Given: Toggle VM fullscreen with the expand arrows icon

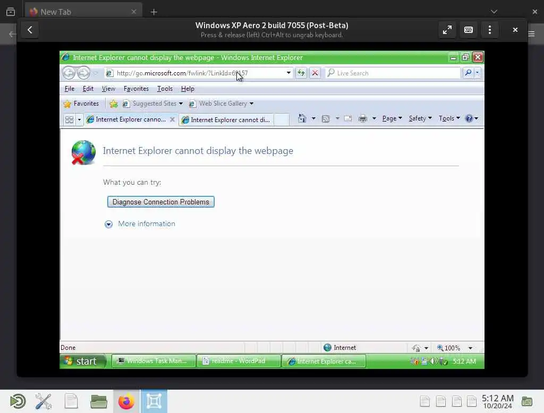Looking at the screenshot, I should pyautogui.click(x=447, y=30).
